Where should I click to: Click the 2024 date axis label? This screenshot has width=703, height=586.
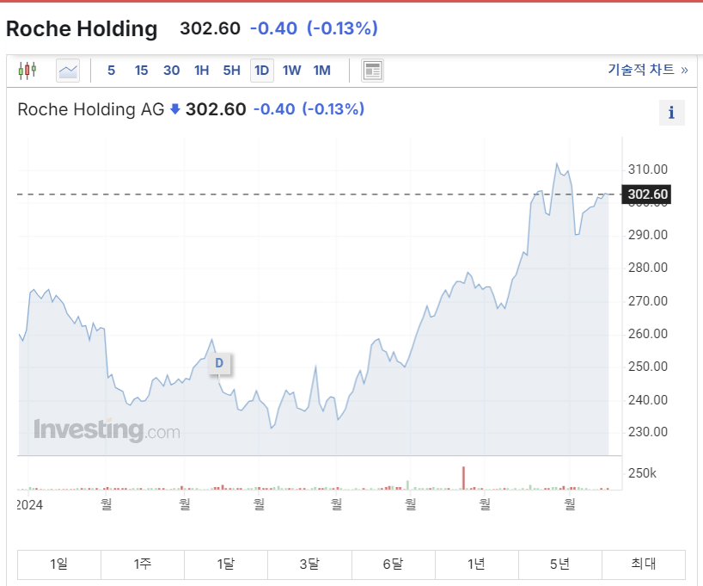(30, 505)
